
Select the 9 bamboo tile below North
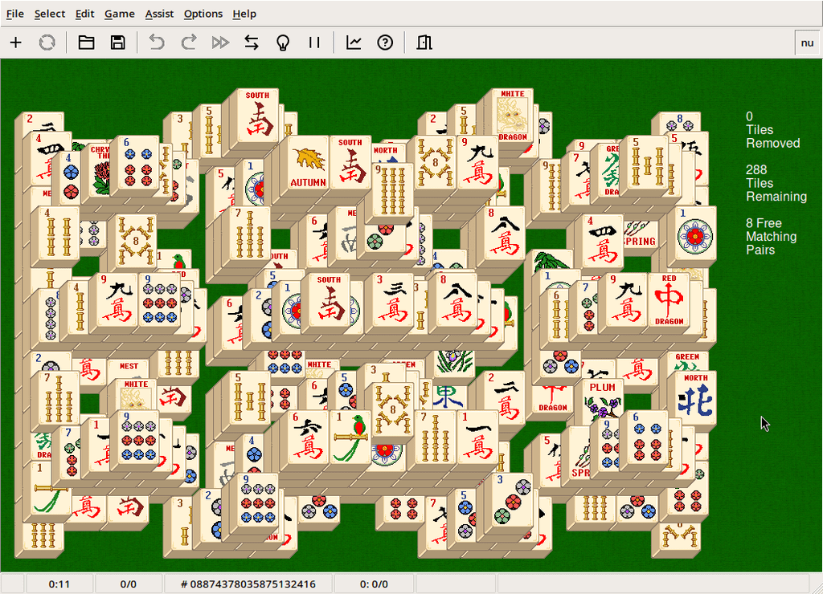[391, 189]
